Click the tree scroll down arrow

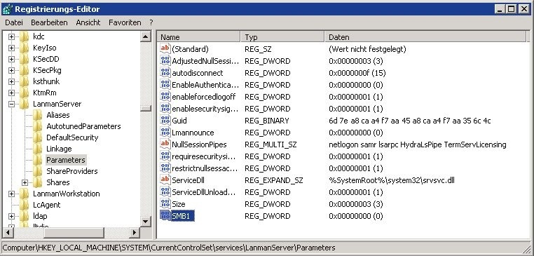coord(146,222)
